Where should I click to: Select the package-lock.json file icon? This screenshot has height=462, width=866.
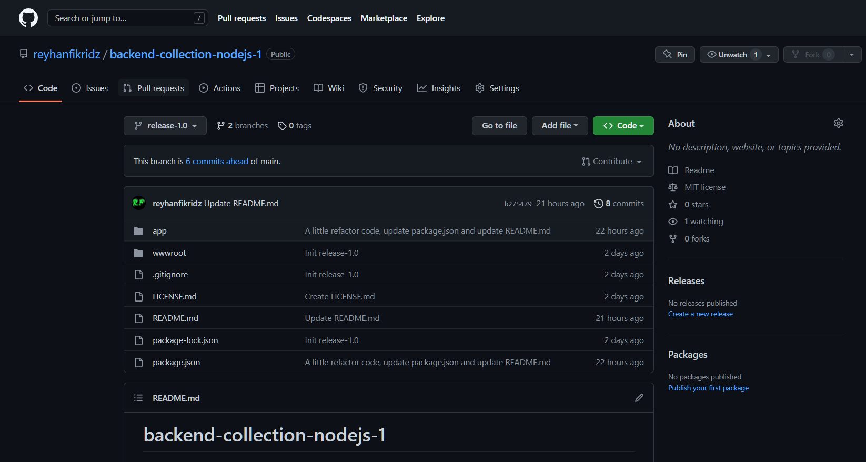[138, 340]
